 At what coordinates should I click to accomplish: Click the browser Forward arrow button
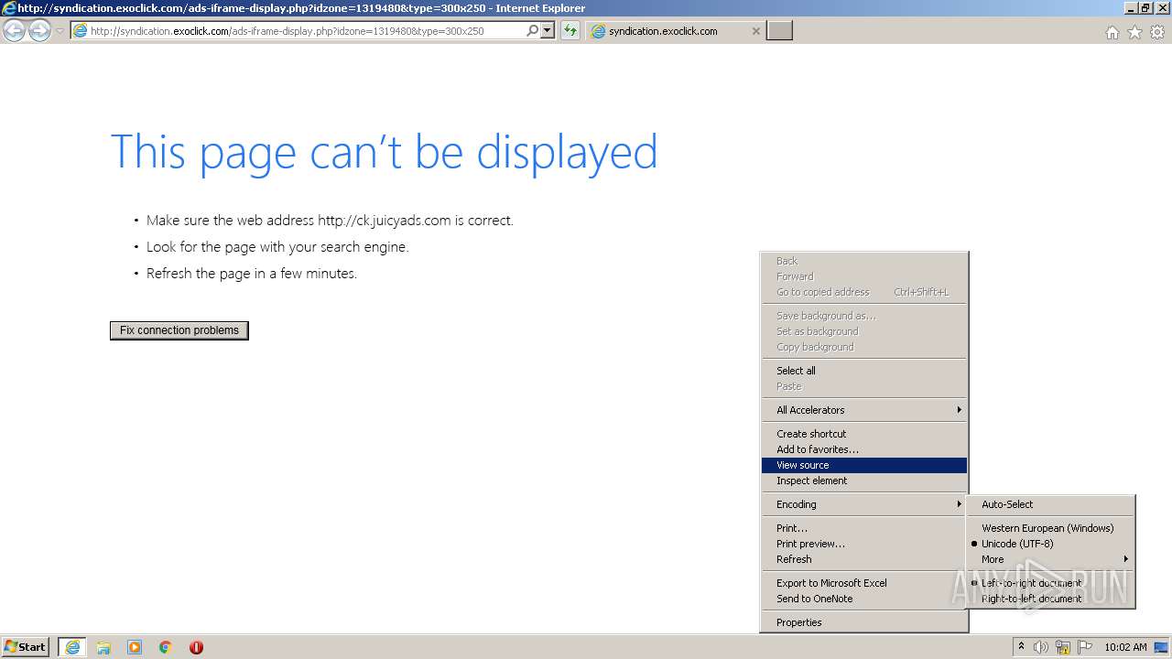point(39,31)
